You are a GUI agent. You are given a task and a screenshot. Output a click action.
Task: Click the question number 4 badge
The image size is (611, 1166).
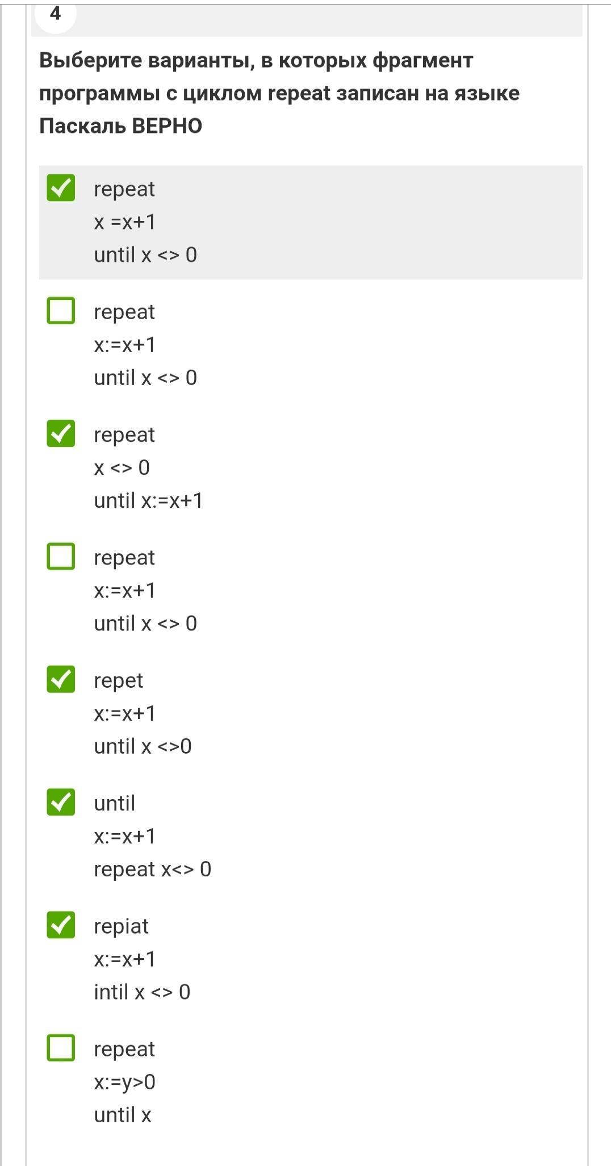point(55,14)
